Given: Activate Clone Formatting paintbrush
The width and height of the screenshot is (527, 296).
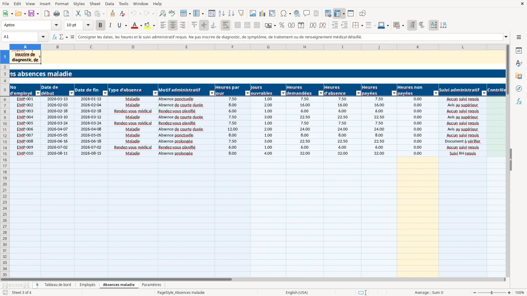Looking at the screenshot, I should [112, 14].
